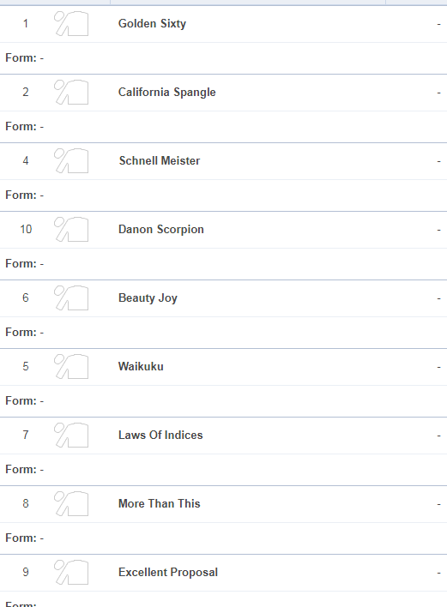Select the Schnell Meister runner name
The image size is (447, 607).
[160, 160]
